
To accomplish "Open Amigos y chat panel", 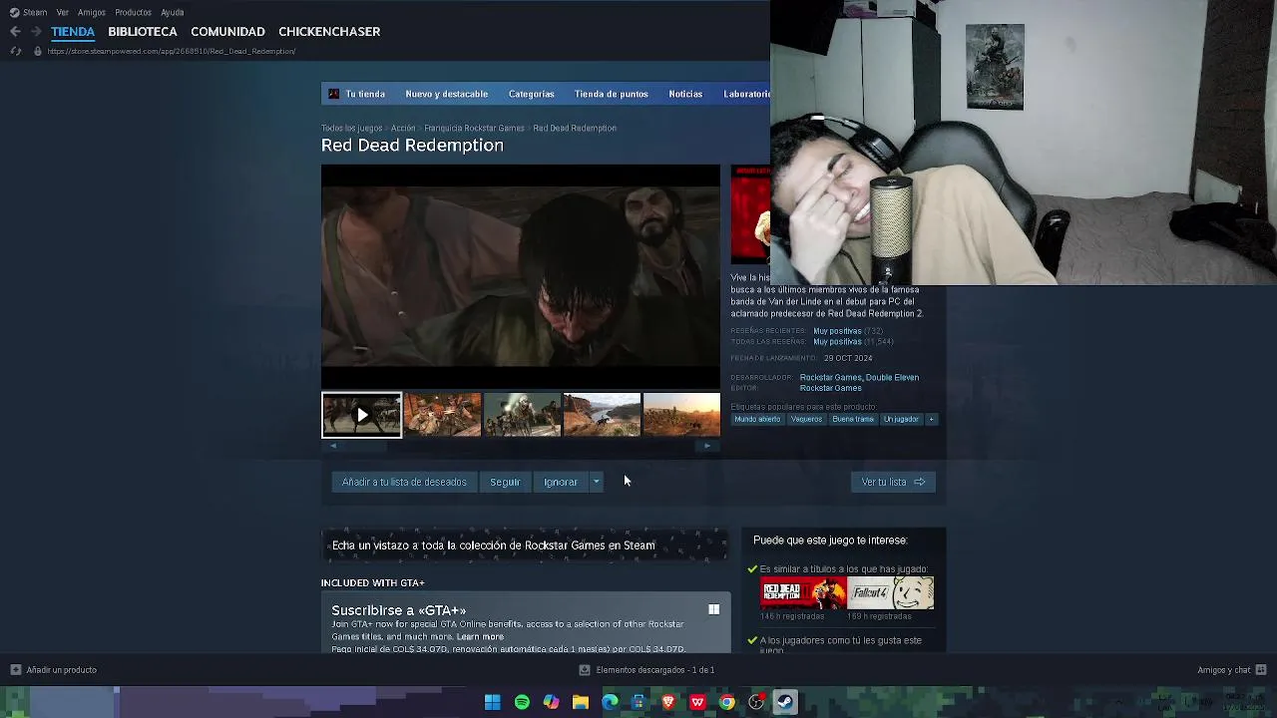I will pos(1232,670).
